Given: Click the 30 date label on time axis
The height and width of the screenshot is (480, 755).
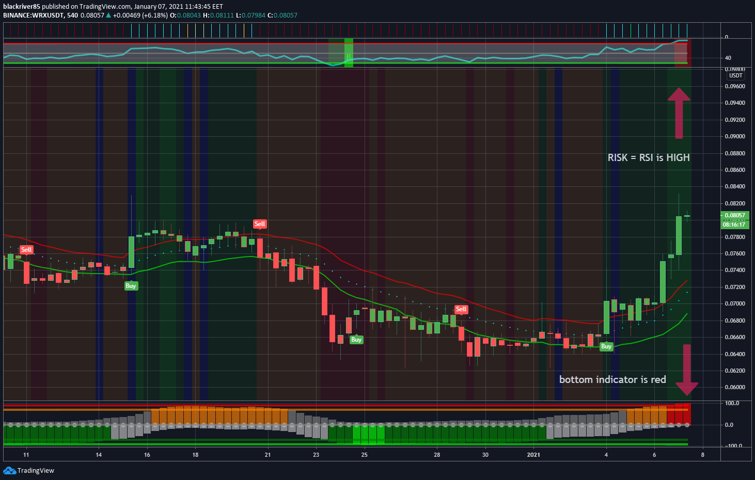Looking at the screenshot, I should coord(485,455).
